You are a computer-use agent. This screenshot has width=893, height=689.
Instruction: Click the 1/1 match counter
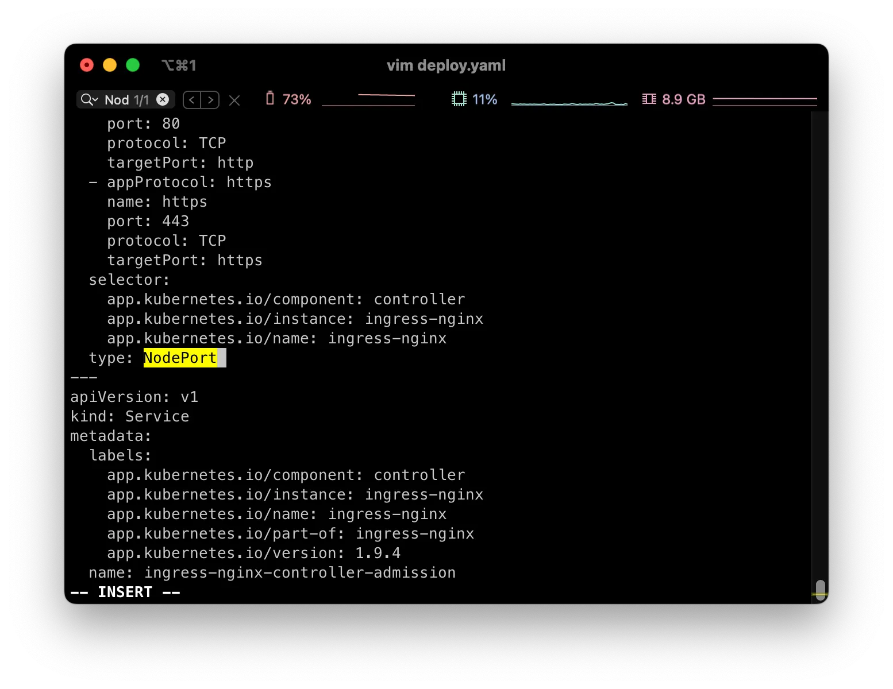point(141,100)
